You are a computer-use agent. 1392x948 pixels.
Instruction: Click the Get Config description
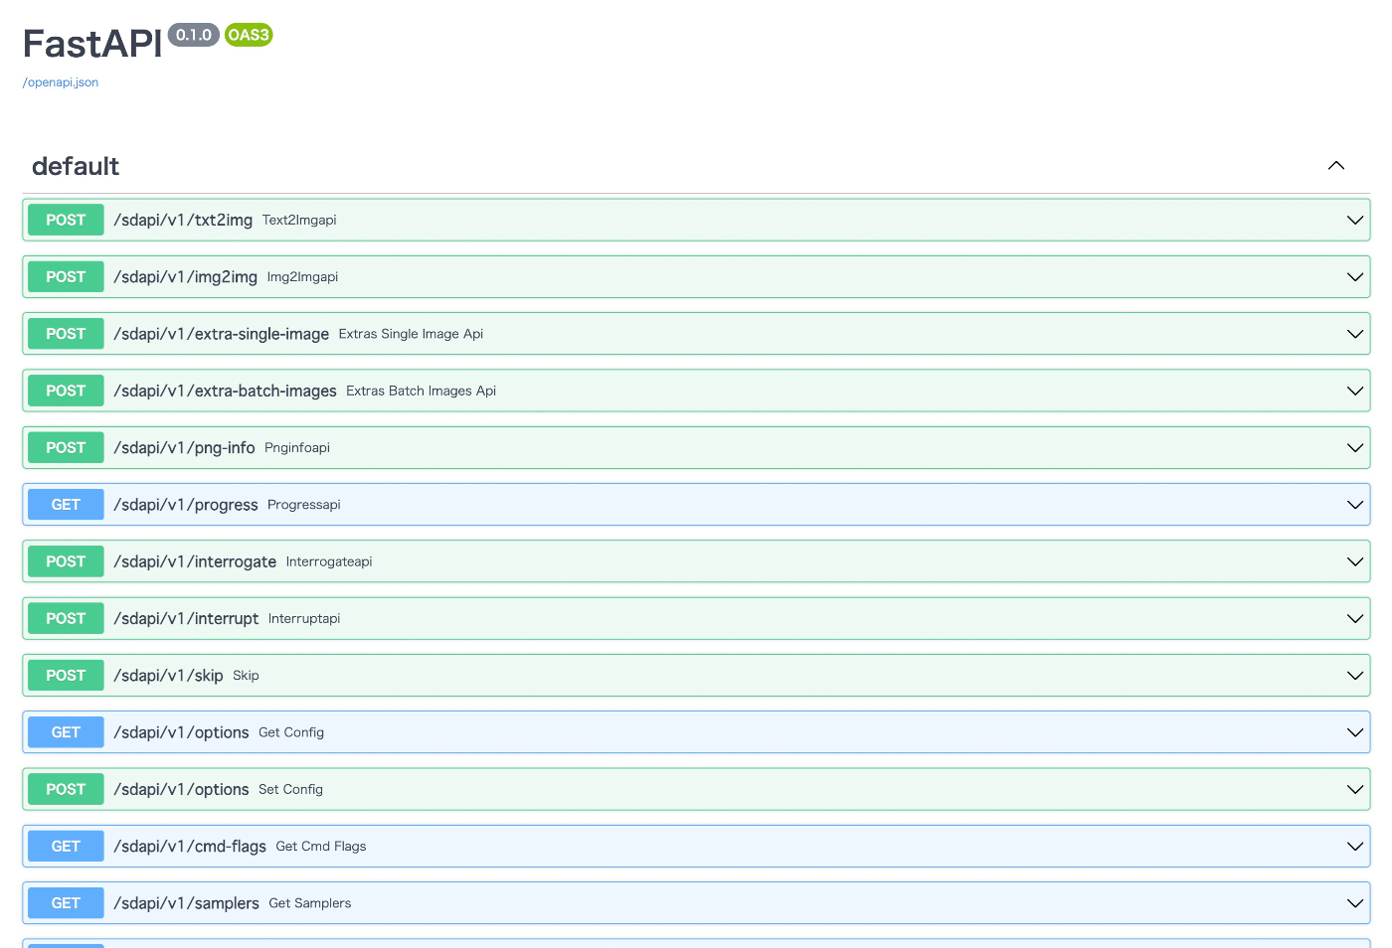coord(291,732)
